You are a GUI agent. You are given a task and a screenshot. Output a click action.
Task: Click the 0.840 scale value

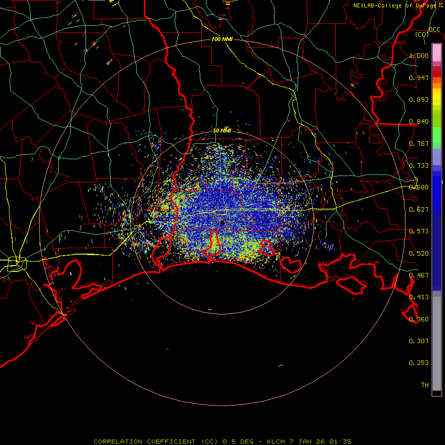pos(419,122)
